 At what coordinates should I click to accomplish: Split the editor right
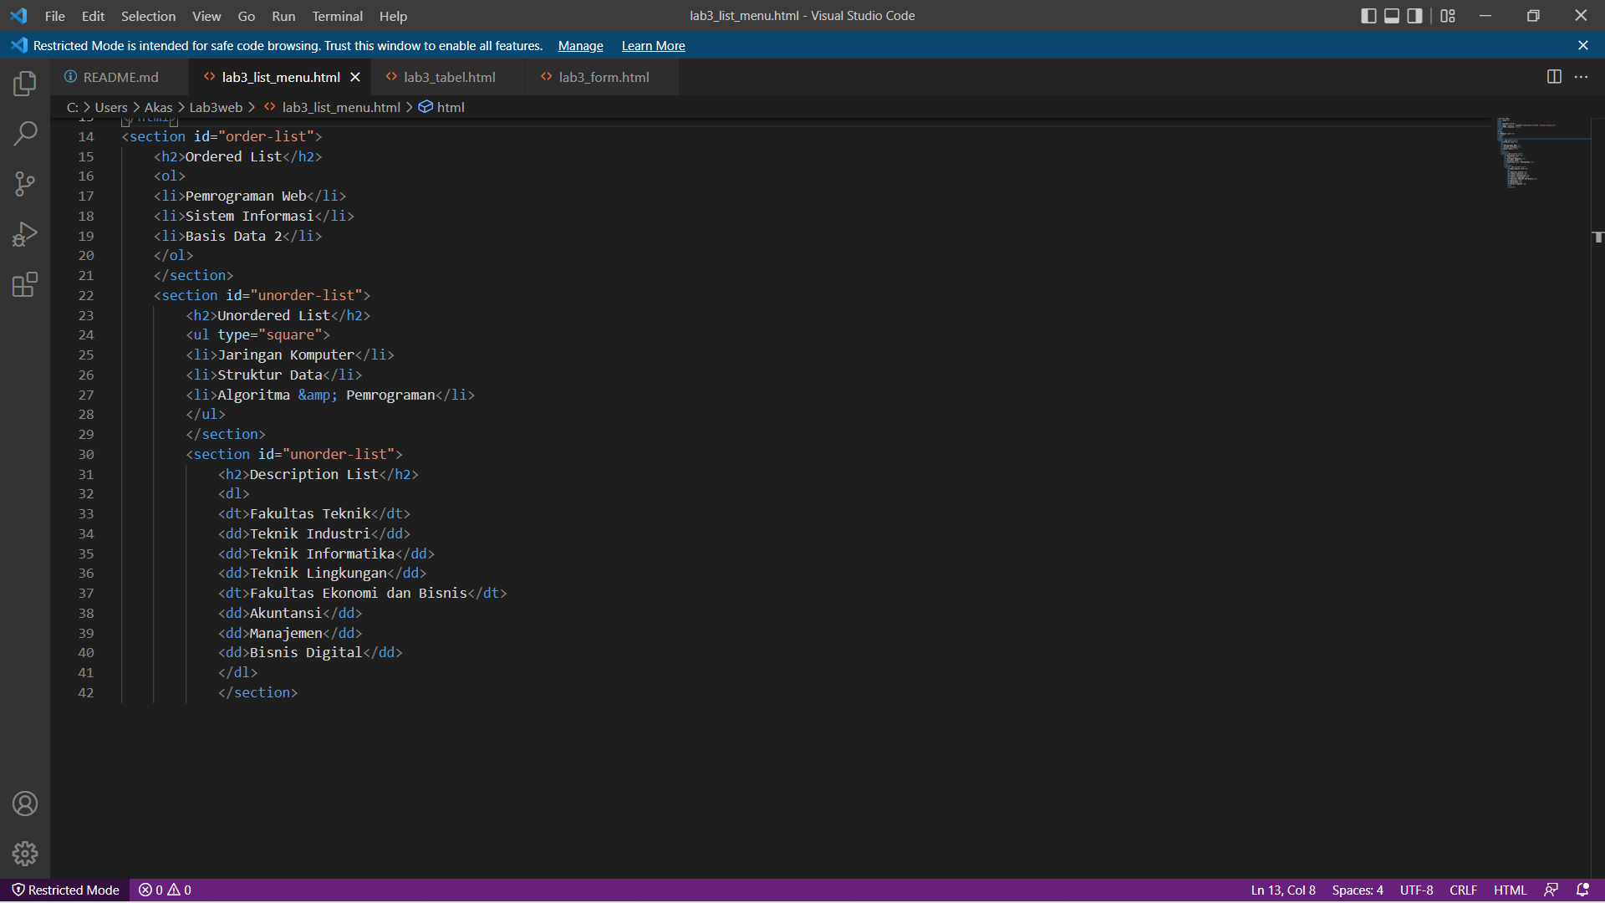coord(1555,76)
